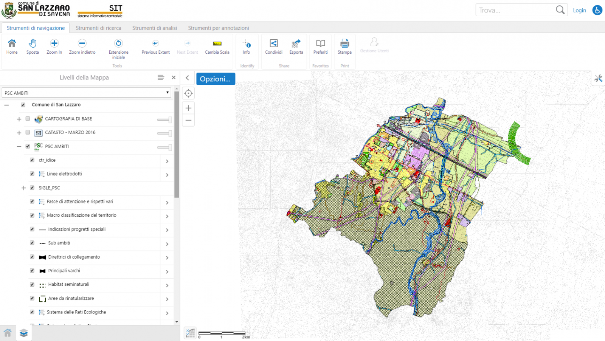Uncheck the Linee elettrodotti layer
605x341 pixels.
32,174
